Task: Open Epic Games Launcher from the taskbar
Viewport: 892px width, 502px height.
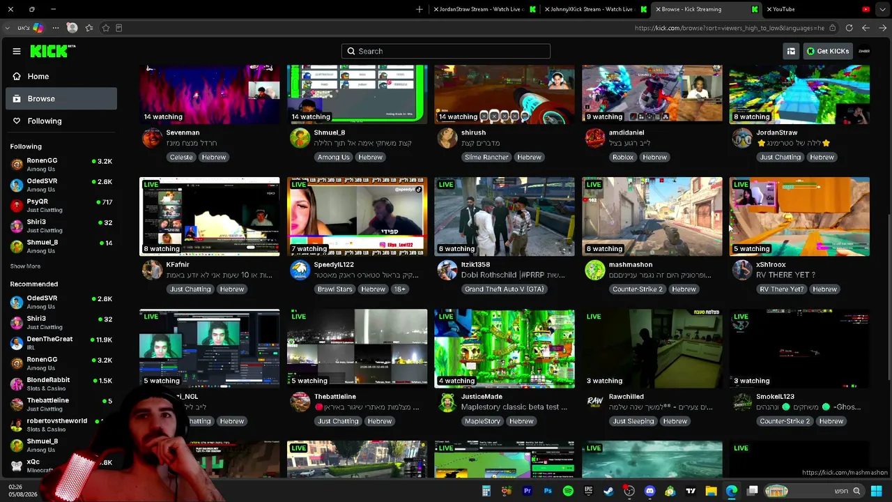Action: pyautogui.click(x=588, y=492)
